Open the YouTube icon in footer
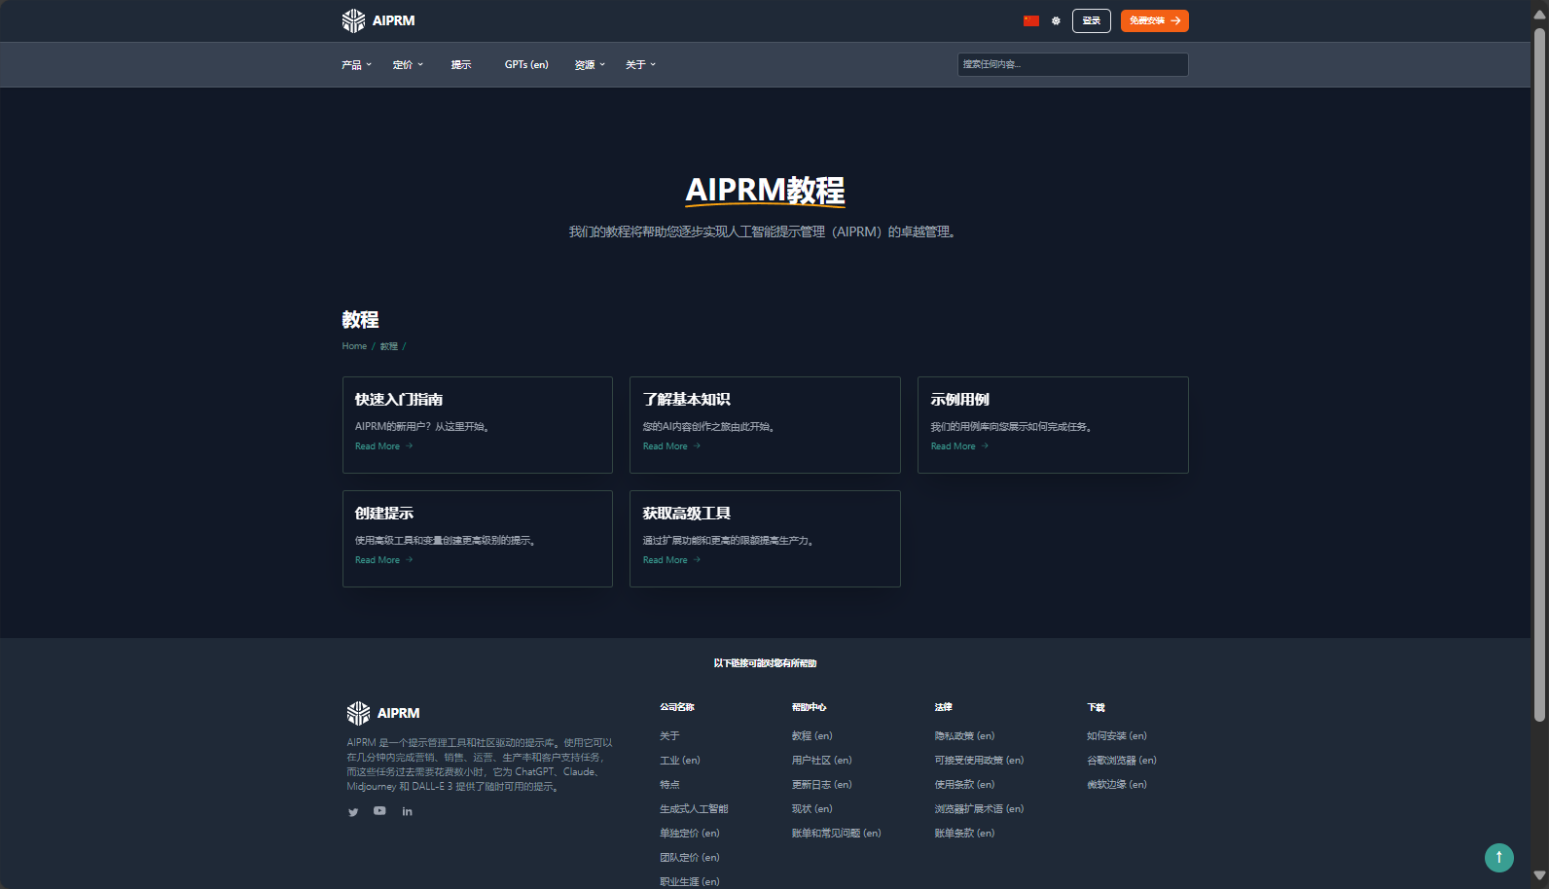This screenshot has width=1549, height=889. point(379,811)
